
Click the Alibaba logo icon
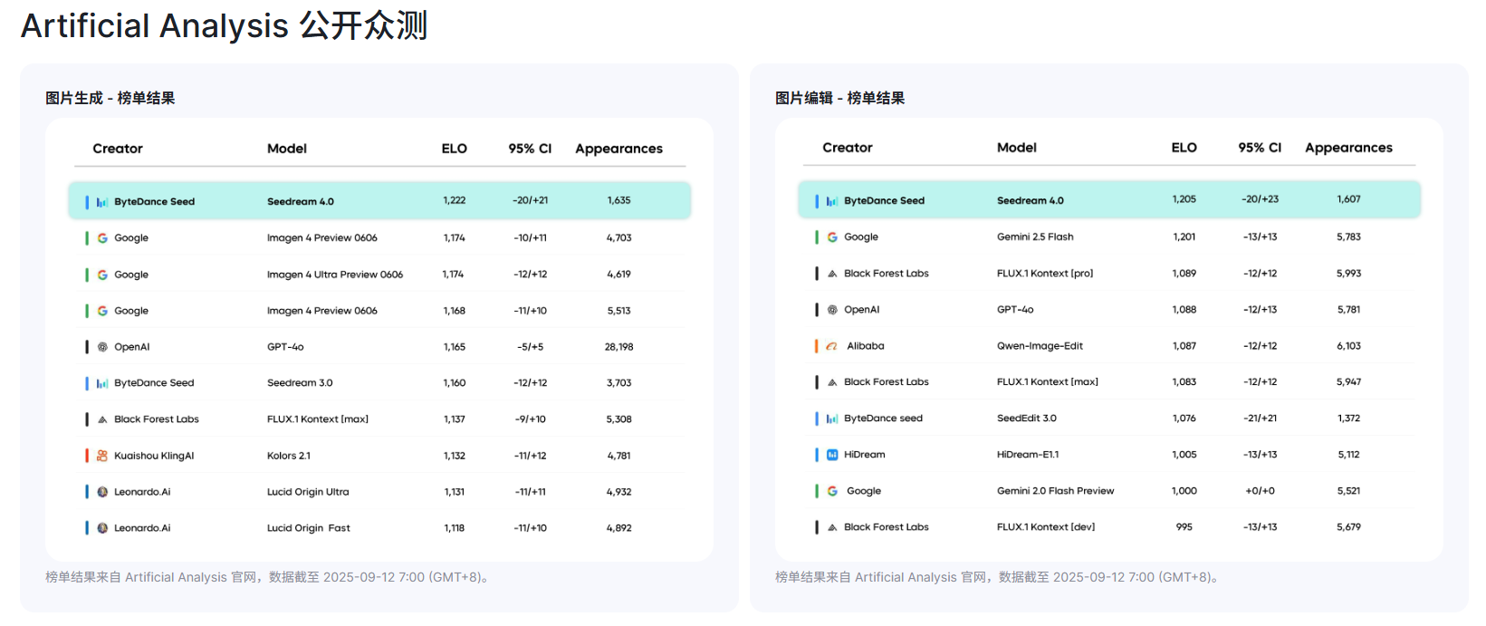pyautogui.click(x=832, y=346)
